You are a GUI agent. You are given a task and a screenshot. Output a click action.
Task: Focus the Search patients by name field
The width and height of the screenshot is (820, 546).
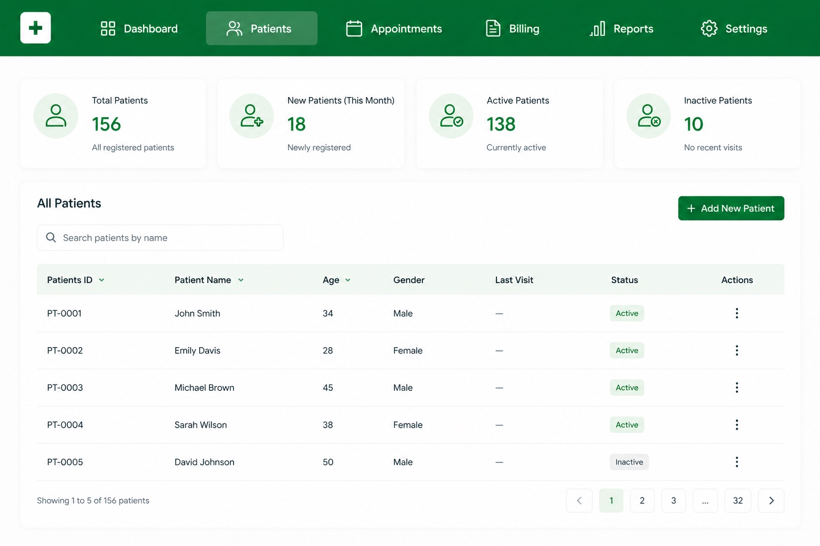point(160,237)
